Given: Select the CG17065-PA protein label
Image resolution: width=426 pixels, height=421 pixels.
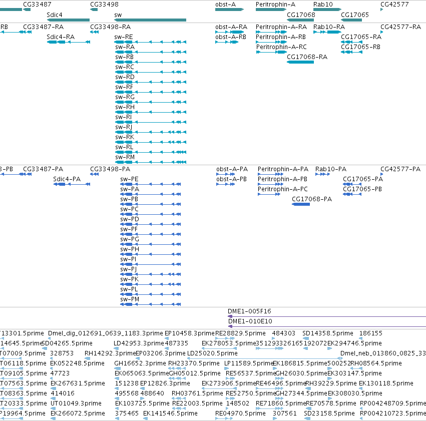Looking at the screenshot, I should (x=363, y=179).
